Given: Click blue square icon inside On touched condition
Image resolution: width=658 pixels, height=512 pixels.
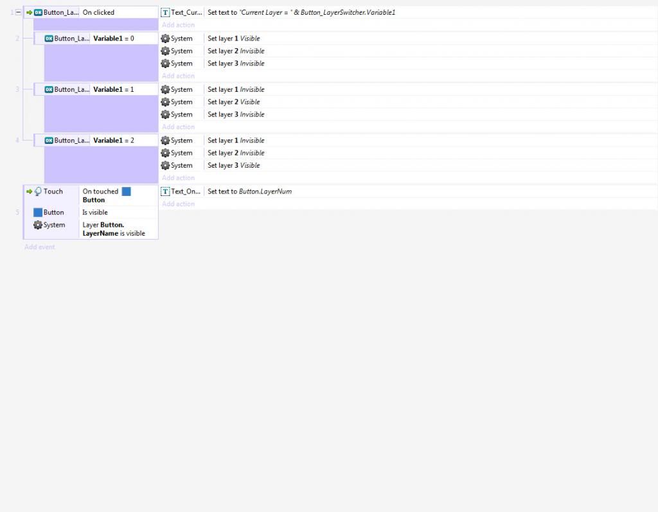Looking at the screenshot, I should pyautogui.click(x=126, y=191).
